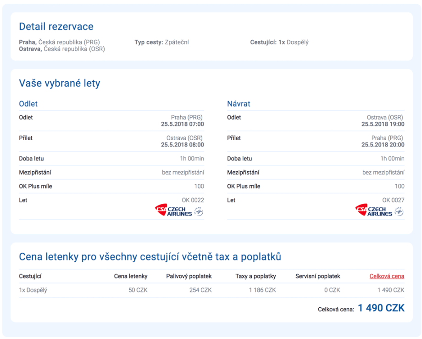Click the Czech Airlines logo under outbound flight
Viewport: 422px width, 339px height.
tap(174, 211)
